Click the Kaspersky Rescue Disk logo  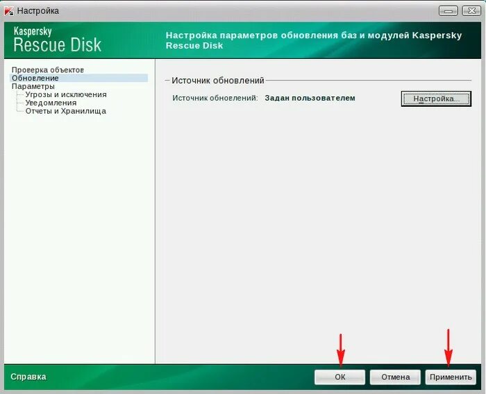(58, 40)
